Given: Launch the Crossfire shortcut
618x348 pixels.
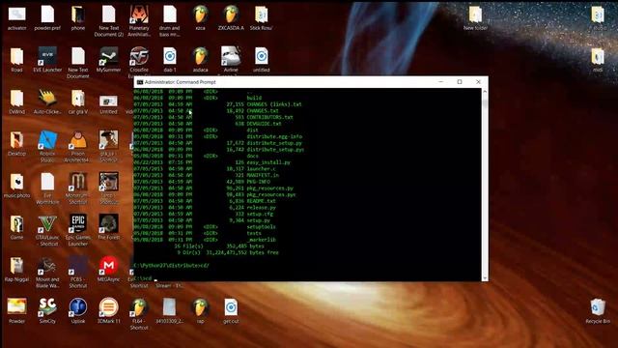Looking at the screenshot, I should (139, 62).
